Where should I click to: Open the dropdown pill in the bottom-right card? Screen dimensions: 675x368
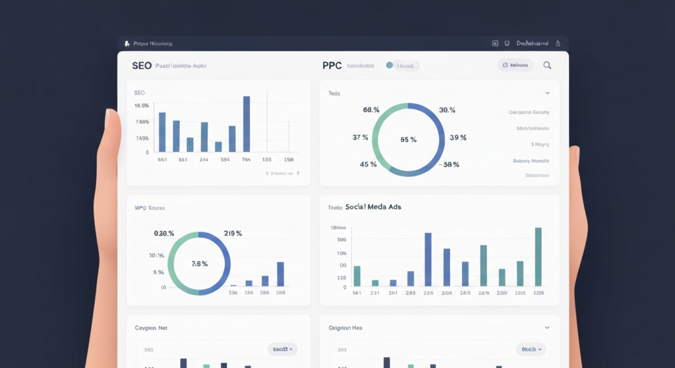[x=531, y=349]
